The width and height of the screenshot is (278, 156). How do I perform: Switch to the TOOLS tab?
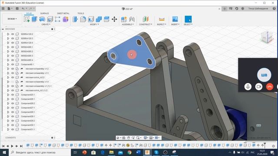81,13
